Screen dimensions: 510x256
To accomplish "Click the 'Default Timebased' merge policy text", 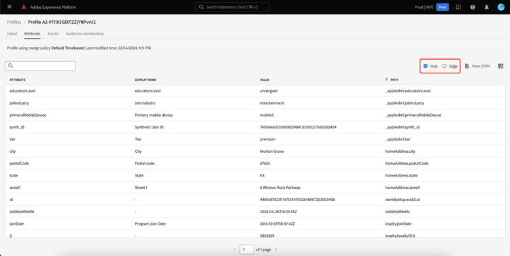I will pos(67,48).
